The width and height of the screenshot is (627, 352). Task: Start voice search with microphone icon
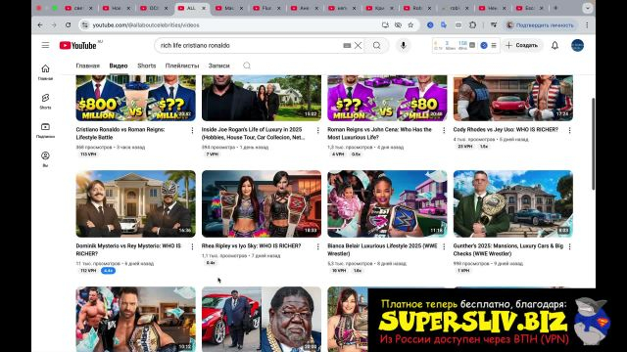pyautogui.click(x=403, y=46)
